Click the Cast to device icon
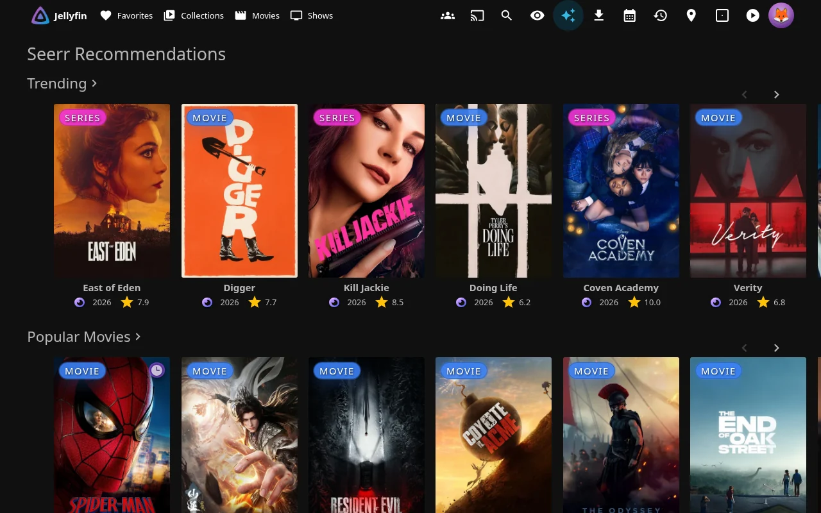The width and height of the screenshot is (821, 513). pos(477,15)
